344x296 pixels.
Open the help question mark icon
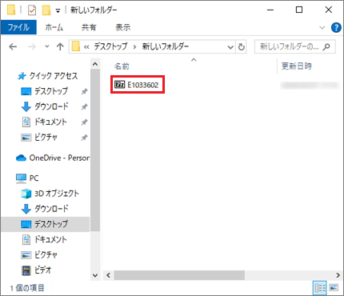[336, 27]
